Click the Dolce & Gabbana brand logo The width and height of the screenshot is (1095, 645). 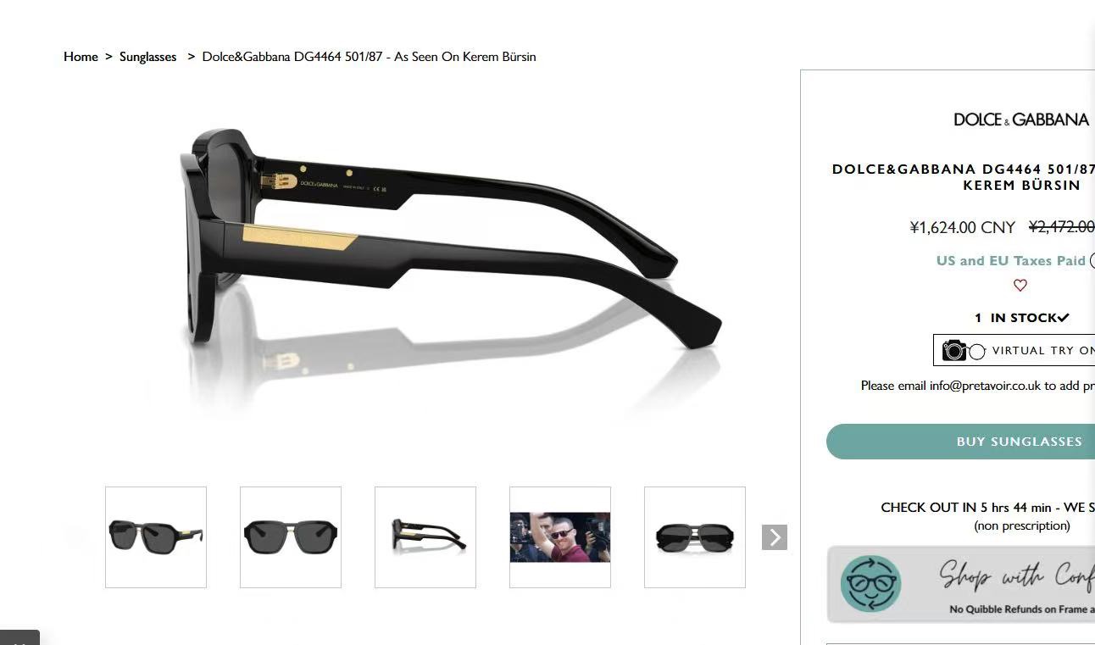(1021, 120)
